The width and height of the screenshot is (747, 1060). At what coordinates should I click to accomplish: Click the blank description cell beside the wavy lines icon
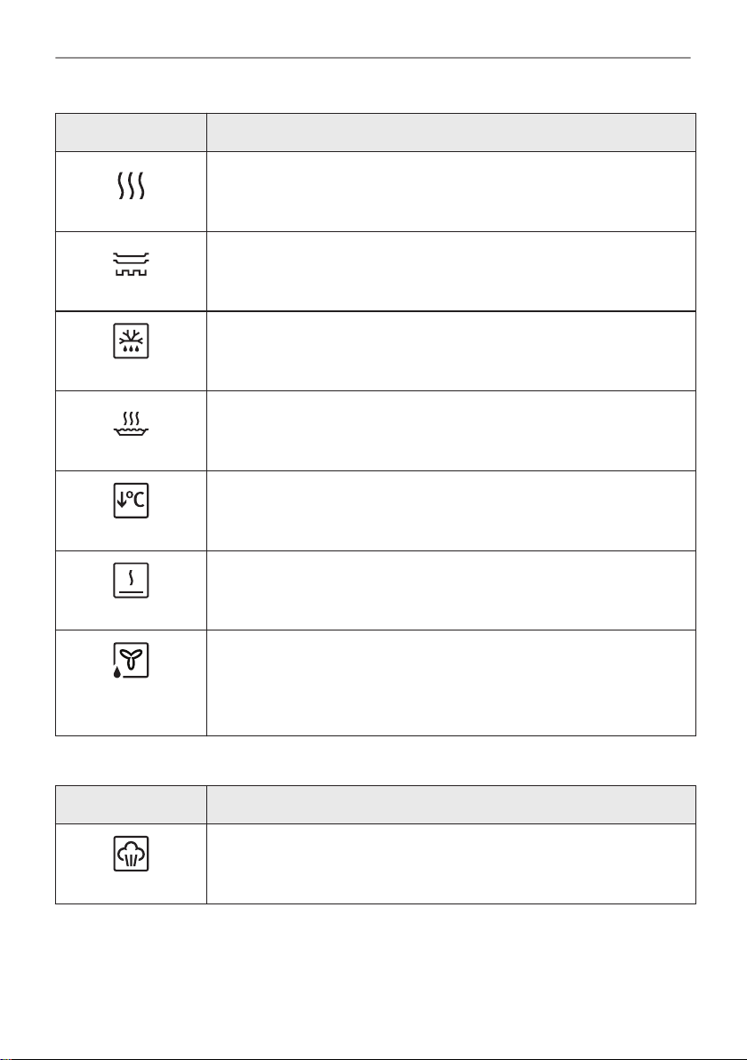point(451,192)
